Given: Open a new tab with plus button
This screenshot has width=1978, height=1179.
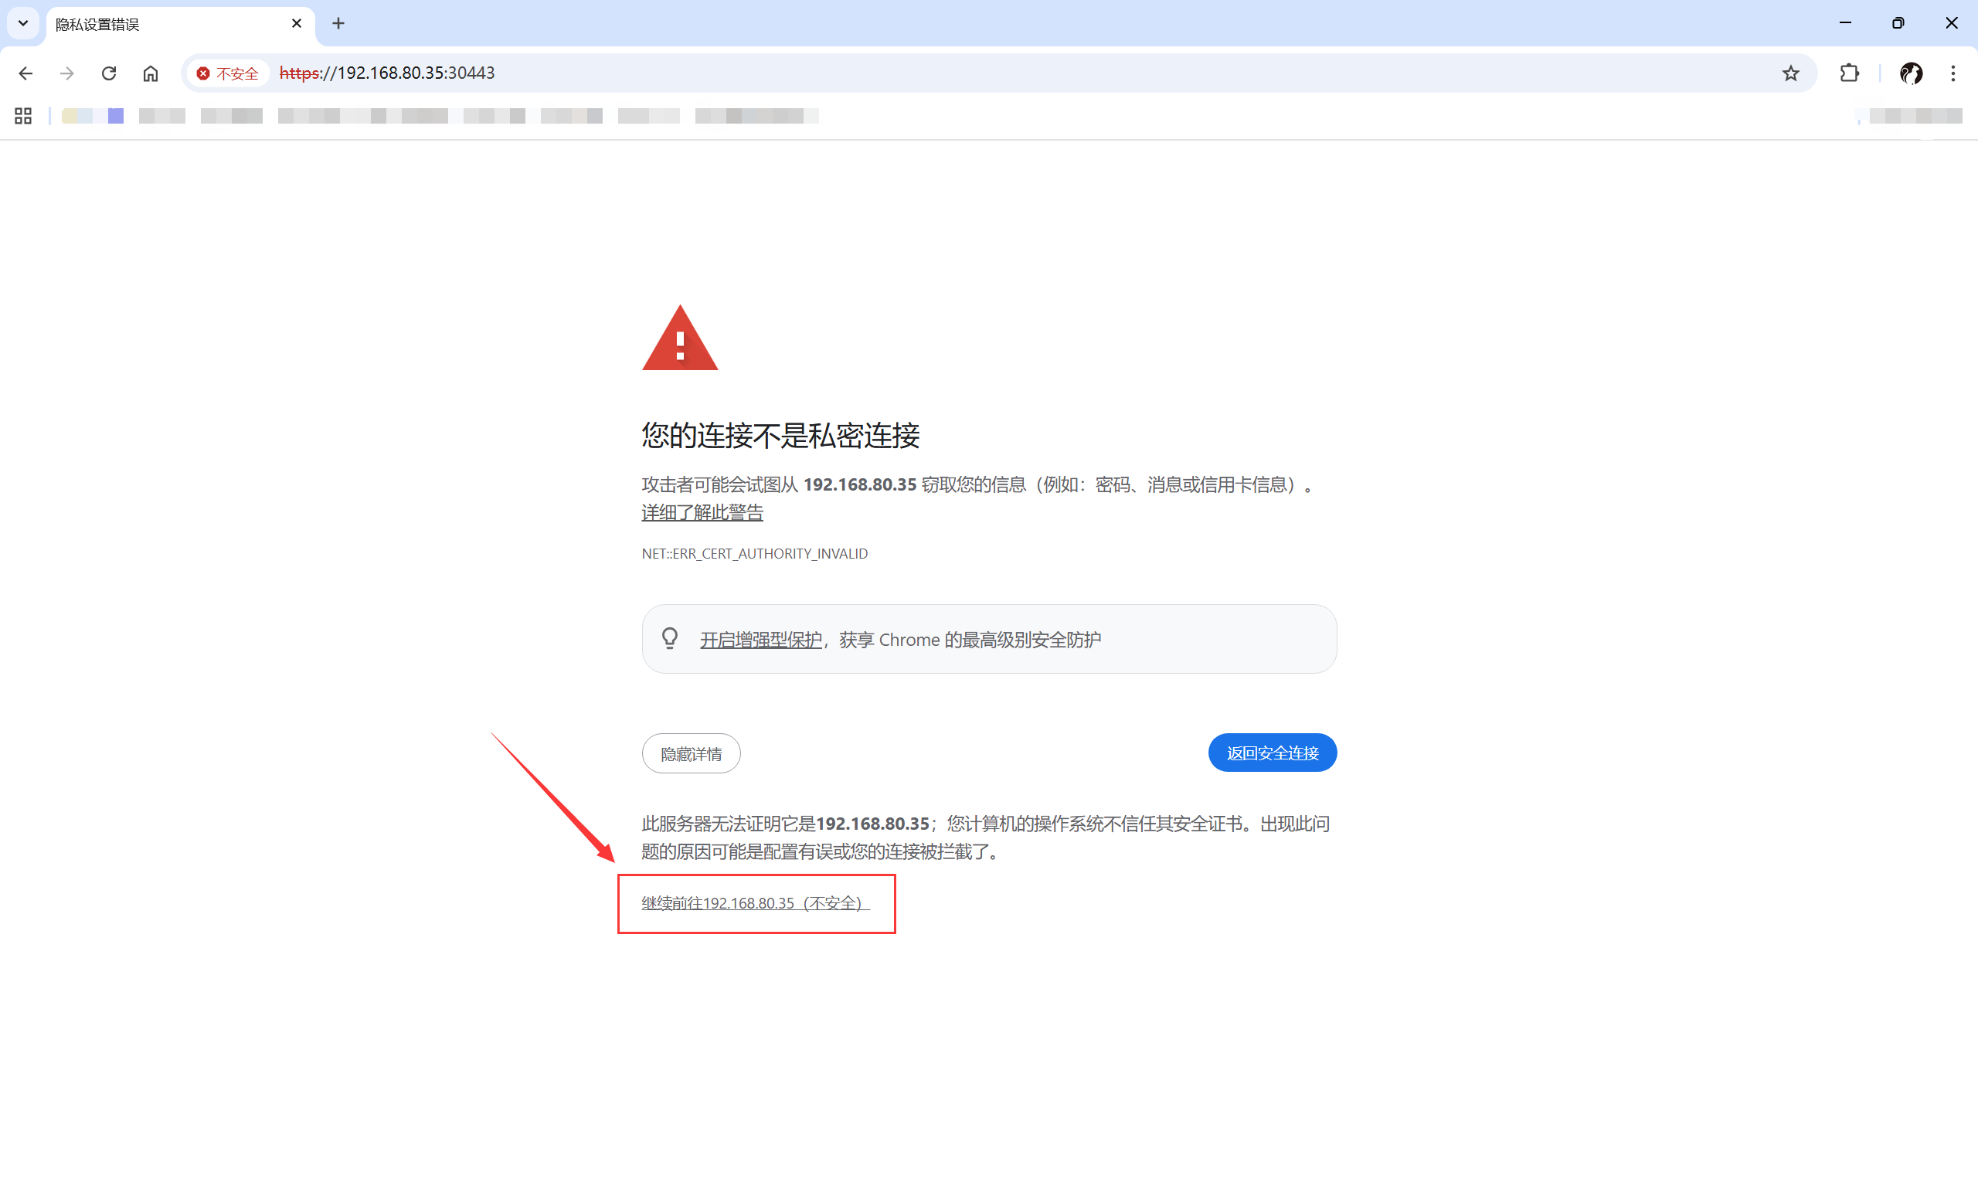Looking at the screenshot, I should pyautogui.click(x=338, y=24).
